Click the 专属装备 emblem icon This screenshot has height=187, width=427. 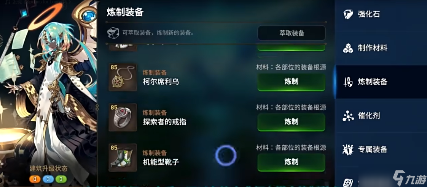(x=348, y=149)
